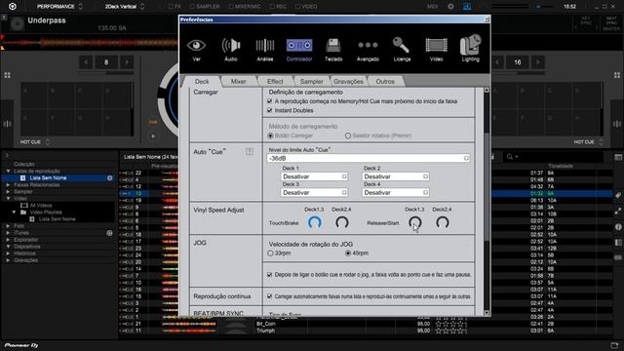
Task: Open the Avançado preferences category
Action: (x=368, y=50)
